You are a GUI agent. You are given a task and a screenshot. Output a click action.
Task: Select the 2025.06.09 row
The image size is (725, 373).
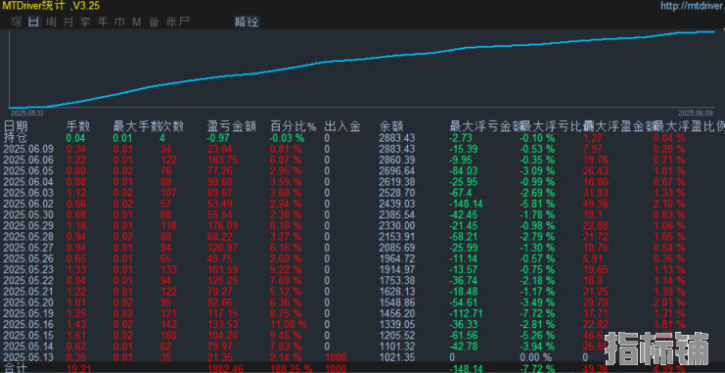pos(362,149)
